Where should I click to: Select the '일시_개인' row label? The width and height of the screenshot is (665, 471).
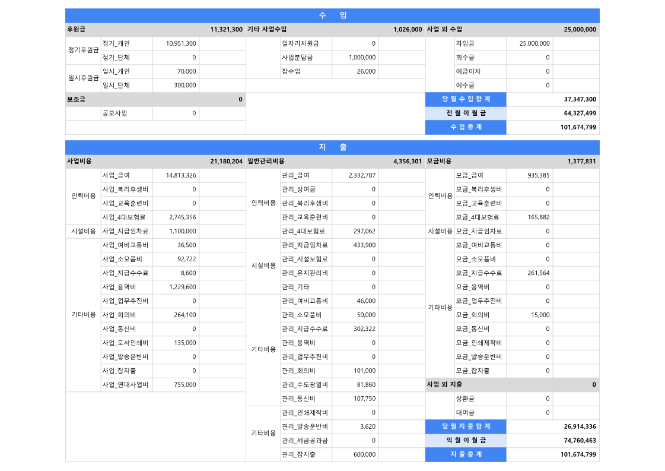pos(116,71)
